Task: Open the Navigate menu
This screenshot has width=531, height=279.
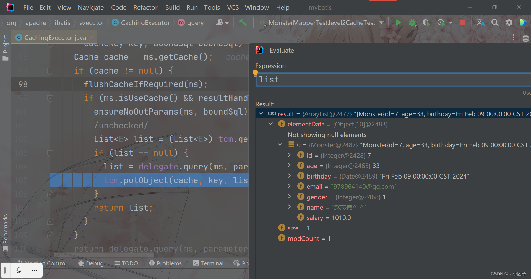Action: tap(91, 7)
